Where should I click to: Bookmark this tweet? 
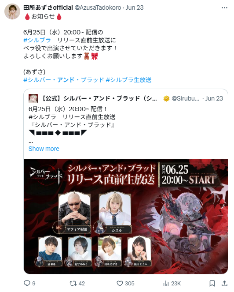[x=212, y=283]
